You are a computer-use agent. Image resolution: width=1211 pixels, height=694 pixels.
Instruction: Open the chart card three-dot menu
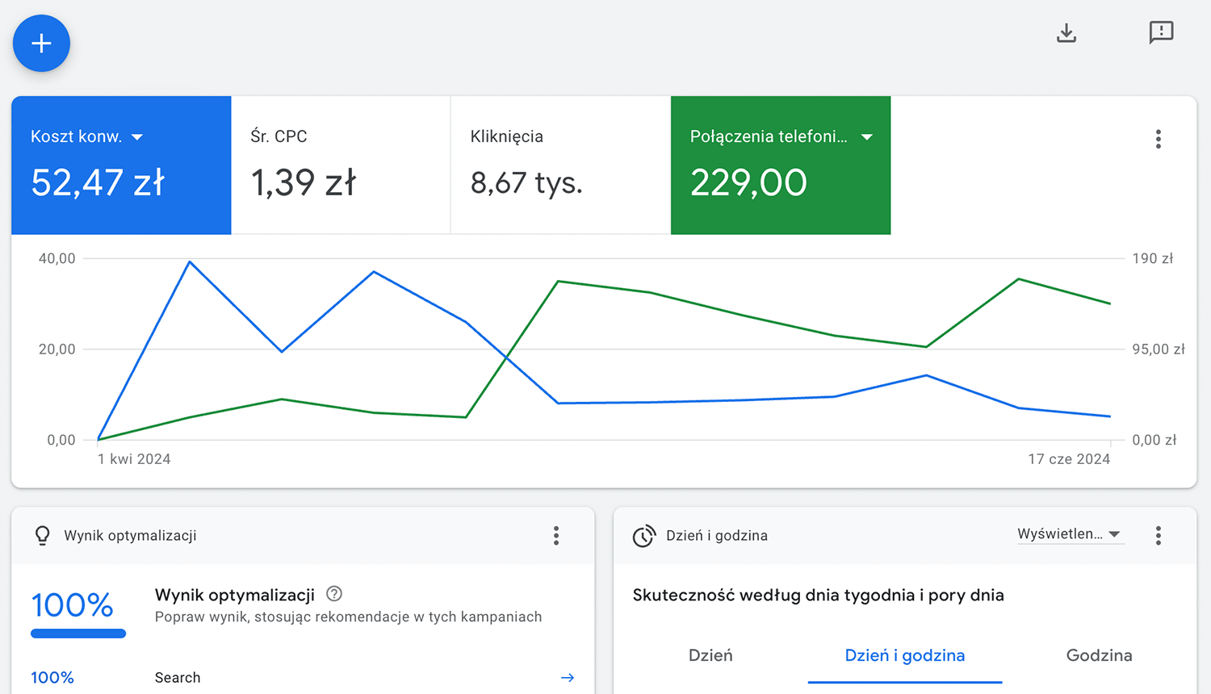click(x=1158, y=140)
